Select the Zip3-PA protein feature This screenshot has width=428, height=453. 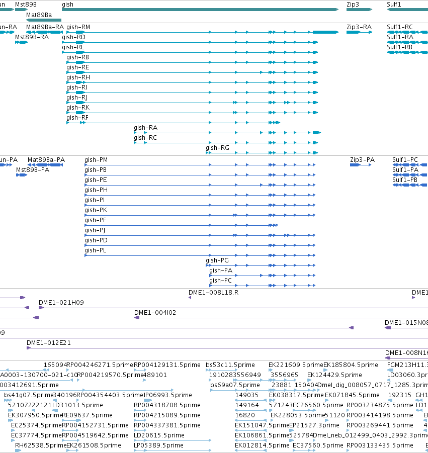(x=361, y=165)
